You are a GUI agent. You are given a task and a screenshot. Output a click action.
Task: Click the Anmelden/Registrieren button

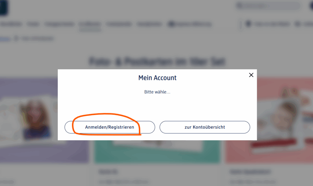[x=110, y=127]
